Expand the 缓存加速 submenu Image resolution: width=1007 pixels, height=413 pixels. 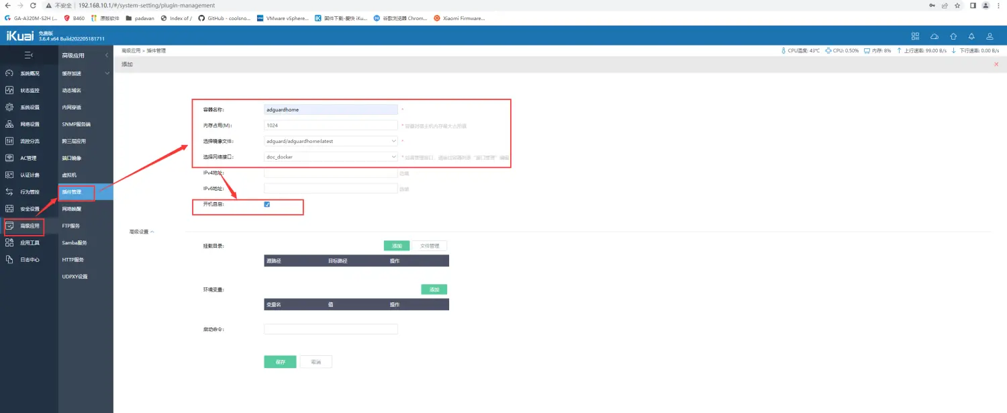[x=85, y=73]
